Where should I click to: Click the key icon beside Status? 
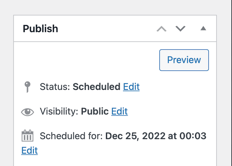[27, 87]
